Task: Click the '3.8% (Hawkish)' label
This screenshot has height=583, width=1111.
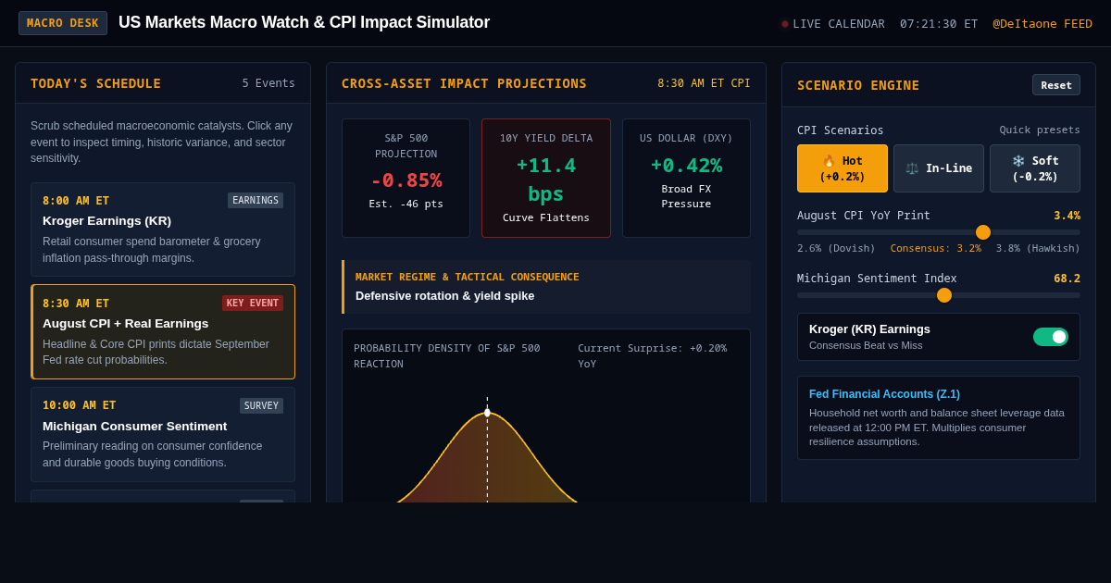Action: tap(1038, 248)
